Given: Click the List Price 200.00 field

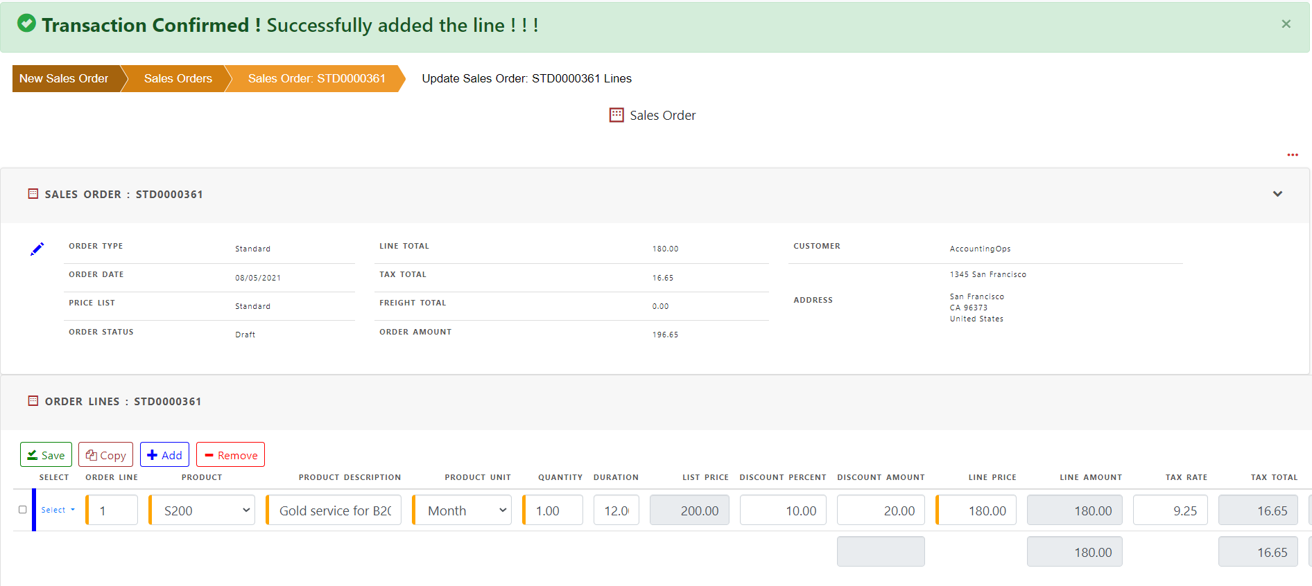Looking at the screenshot, I should [x=689, y=510].
